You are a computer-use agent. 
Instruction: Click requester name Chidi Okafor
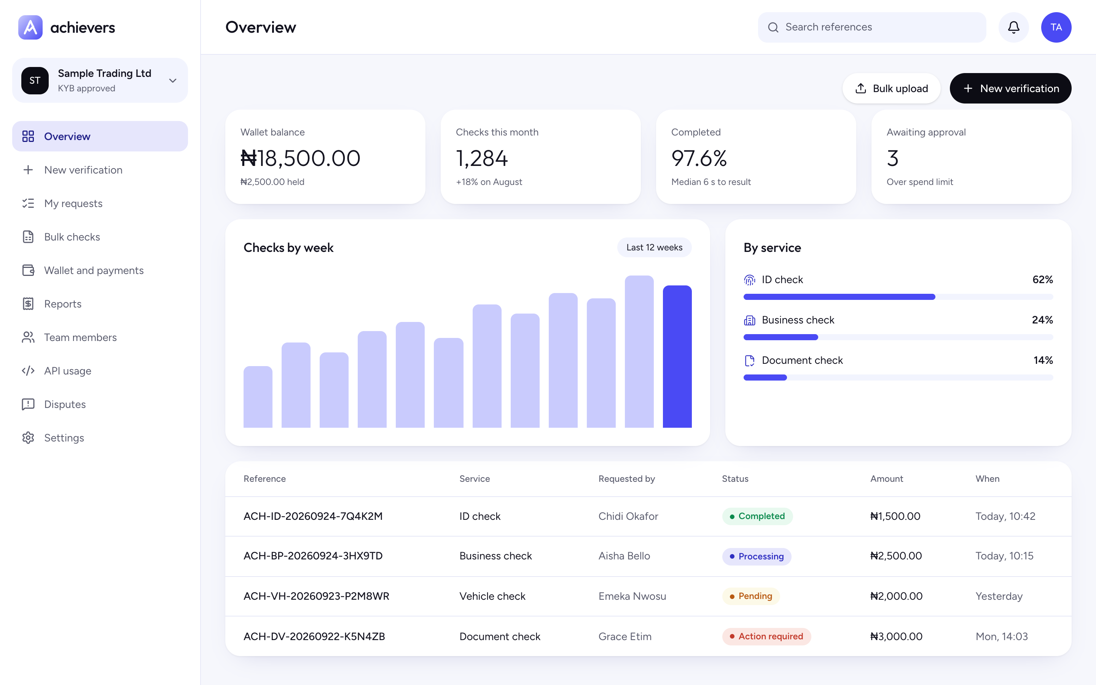click(x=628, y=516)
